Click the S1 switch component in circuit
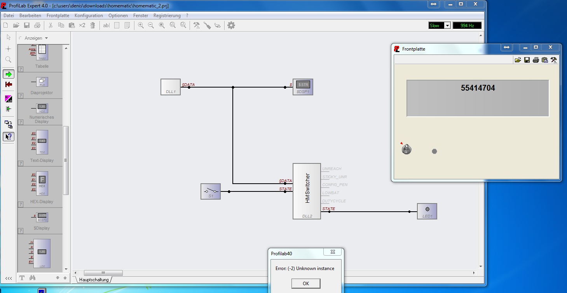 coord(211,191)
